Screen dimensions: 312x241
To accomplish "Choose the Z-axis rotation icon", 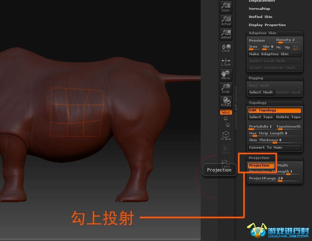I will point(228,125).
